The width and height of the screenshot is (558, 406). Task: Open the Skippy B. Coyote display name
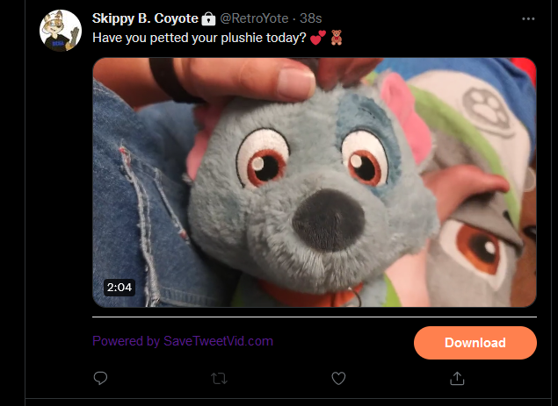[145, 18]
